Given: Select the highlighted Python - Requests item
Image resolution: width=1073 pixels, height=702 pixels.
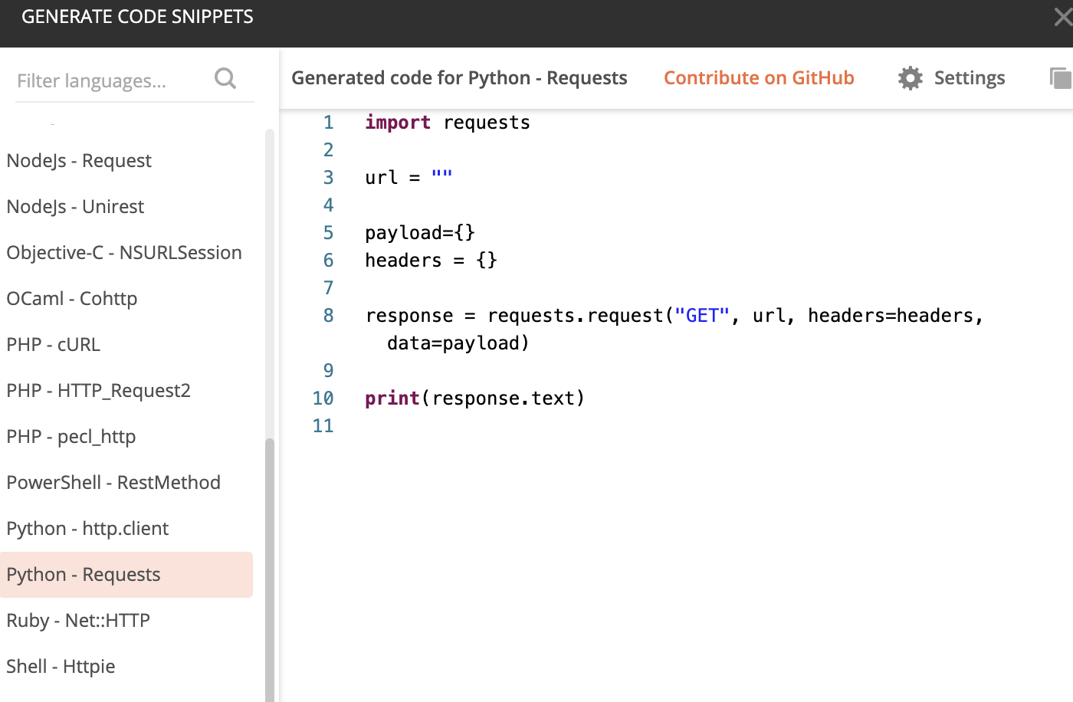Looking at the screenshot, I should (126, 575).
